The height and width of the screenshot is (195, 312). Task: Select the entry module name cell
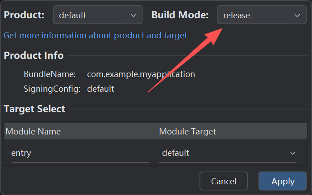coord(80,153)
